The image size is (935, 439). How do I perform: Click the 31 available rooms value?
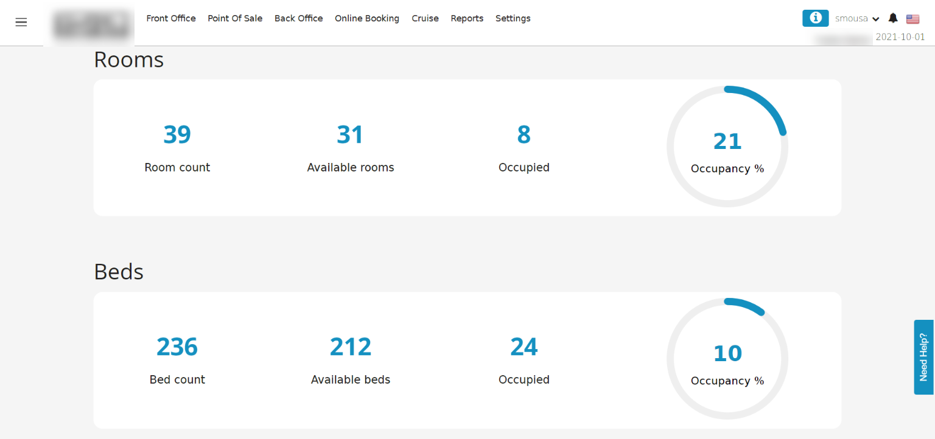[350, 134]
